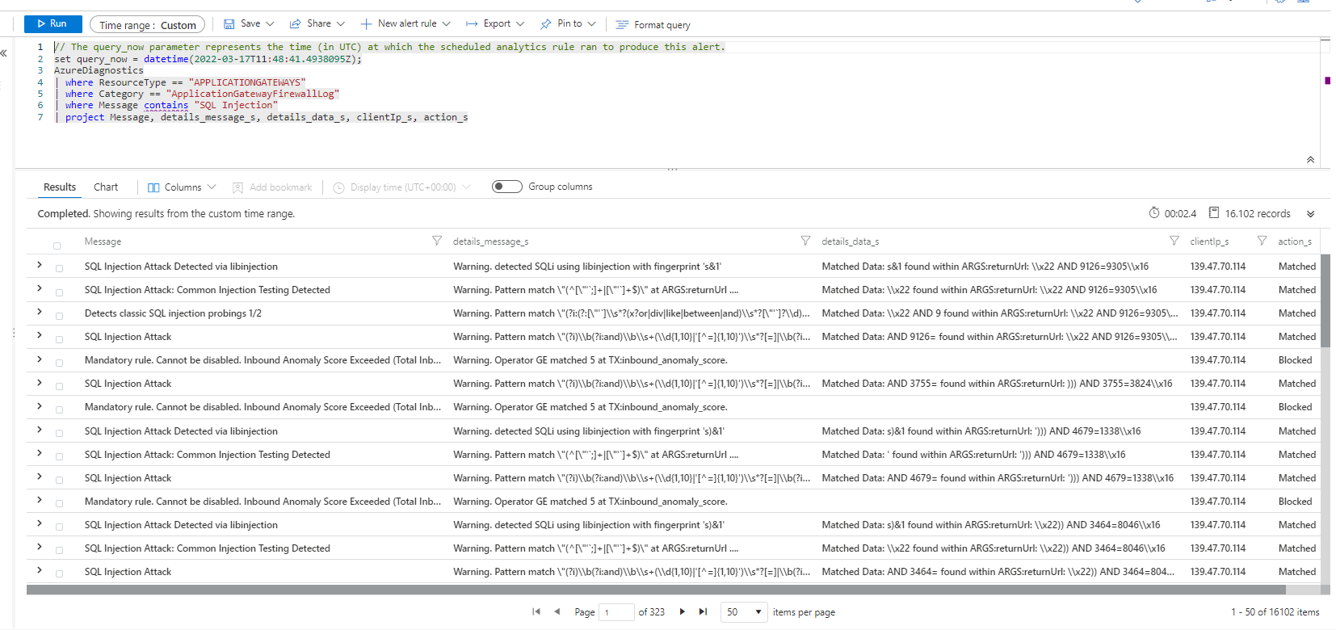
Task: Click the filter icon on details_data_s column
Action: (x=1174, y=241)
